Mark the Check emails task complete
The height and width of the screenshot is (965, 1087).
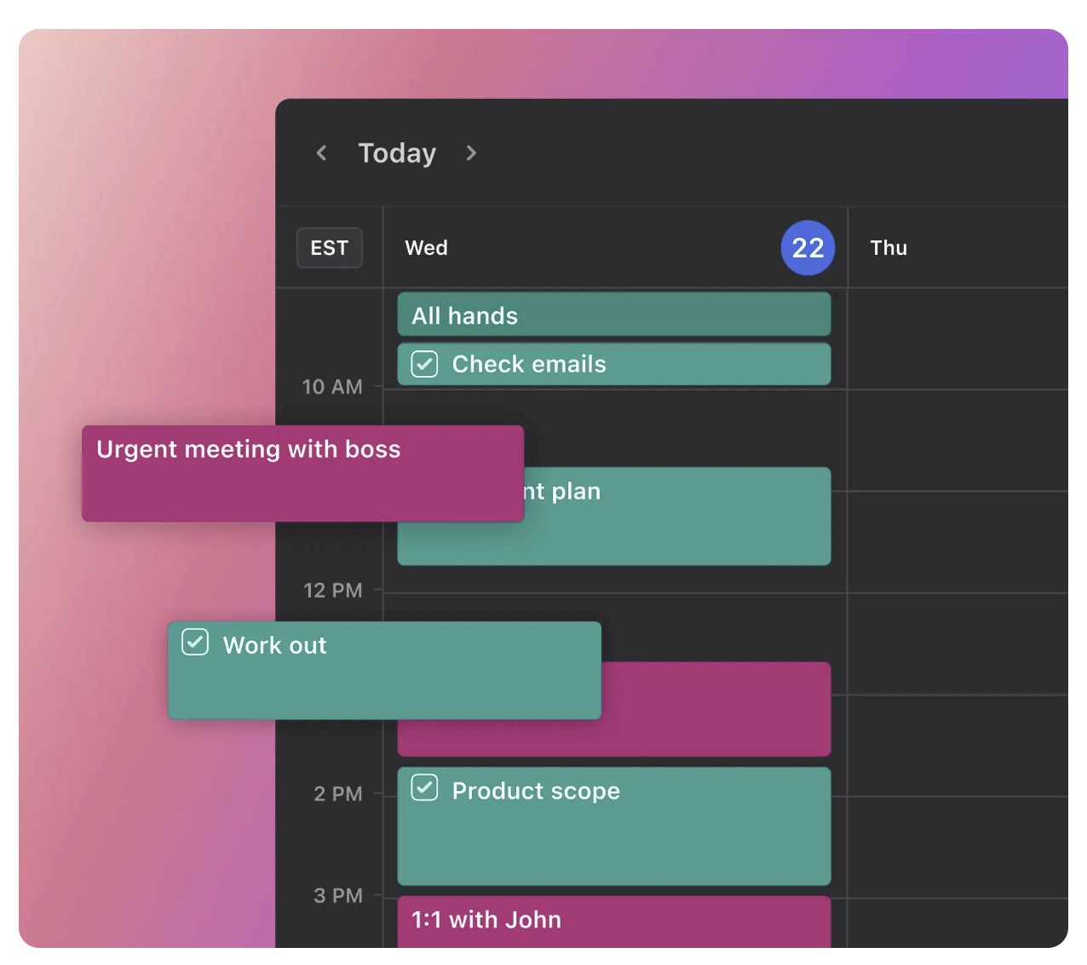tap(423, 363)
